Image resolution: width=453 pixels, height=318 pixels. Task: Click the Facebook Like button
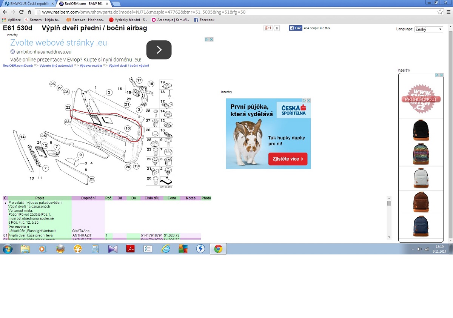click(x=296, y=28)
